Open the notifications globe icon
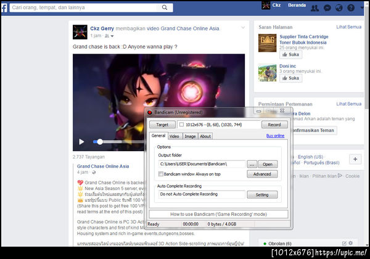370x259 pixels. 339,8
